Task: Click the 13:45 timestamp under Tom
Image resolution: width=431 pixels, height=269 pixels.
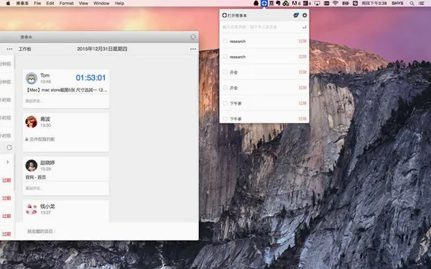Action: pyautogui.click(x=46, y=82)
